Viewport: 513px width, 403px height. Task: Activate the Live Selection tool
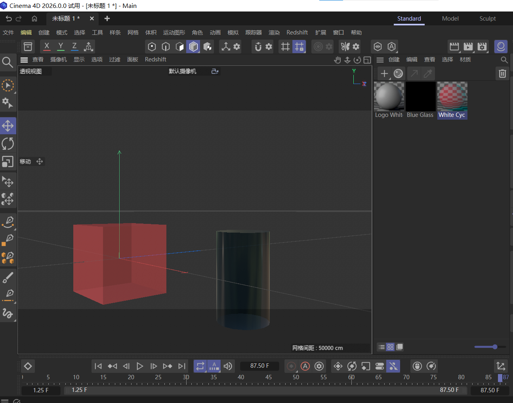(8, 86)
